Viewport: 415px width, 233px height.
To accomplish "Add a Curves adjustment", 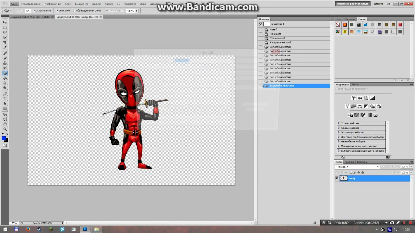I will (366, 98).
